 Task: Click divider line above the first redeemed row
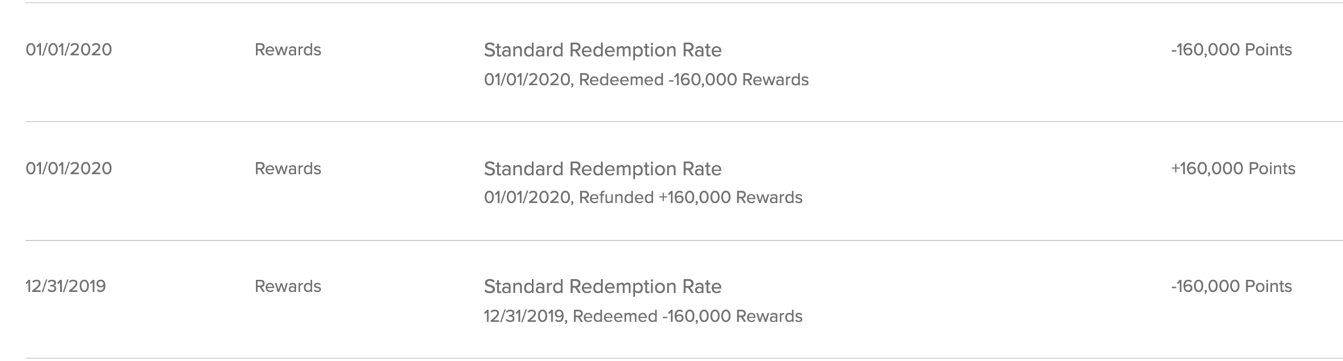(671, 3)
